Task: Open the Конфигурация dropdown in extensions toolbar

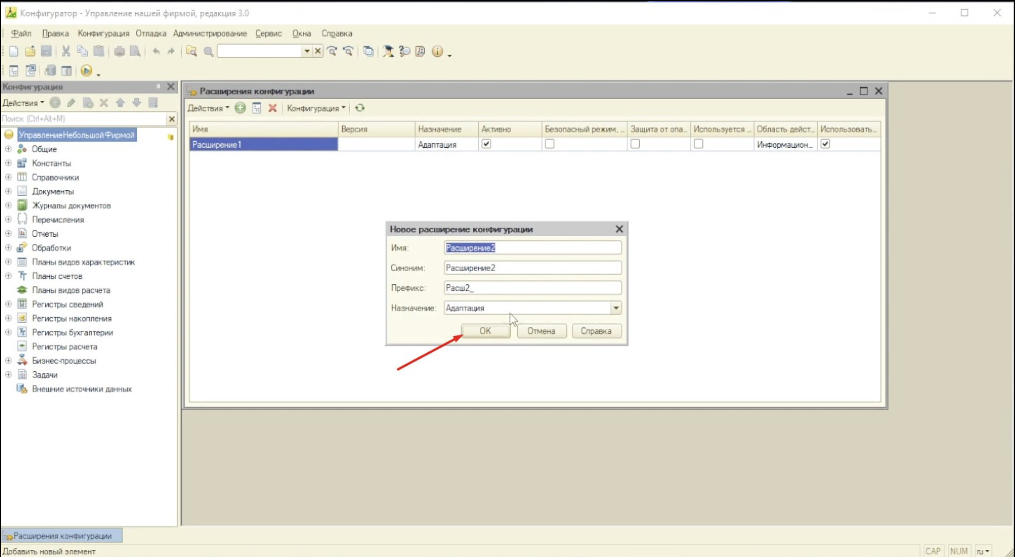Action: click(316, 108)
